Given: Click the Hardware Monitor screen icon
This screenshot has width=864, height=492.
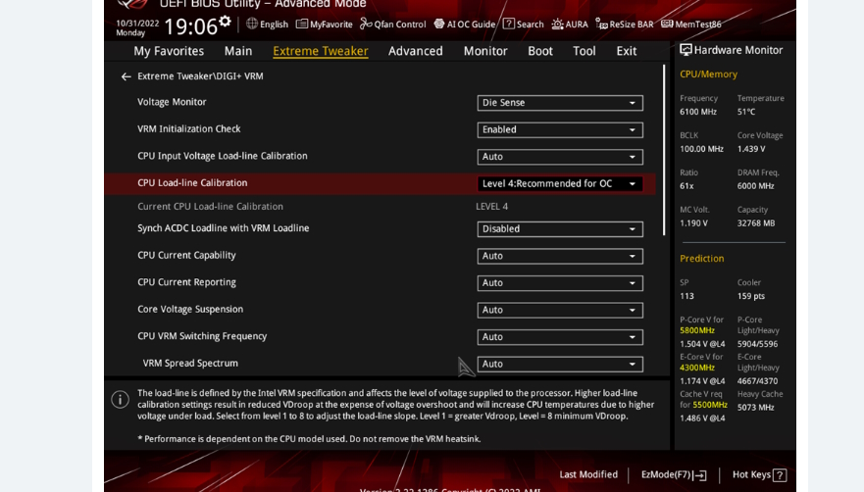Looking at the screenshot, I should [x=686, y=50].
